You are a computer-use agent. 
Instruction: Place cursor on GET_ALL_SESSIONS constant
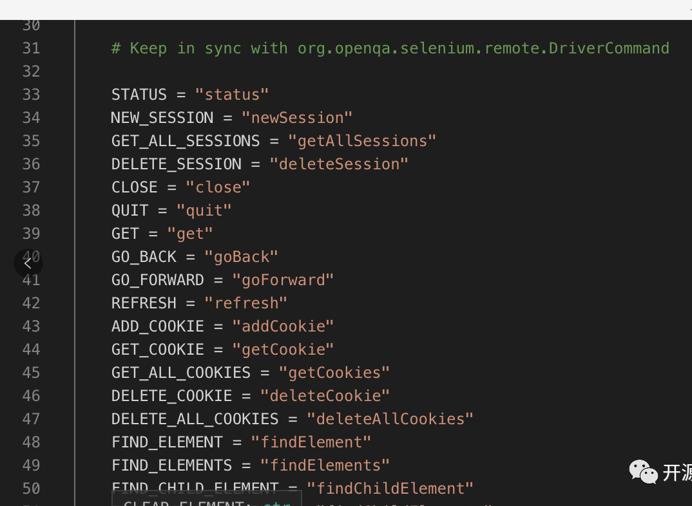(x=186, y=141)
